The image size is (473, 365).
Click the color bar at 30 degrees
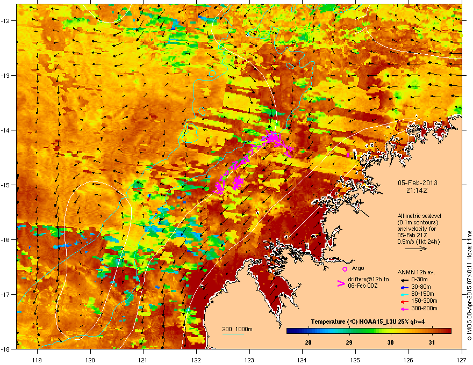[x=390, y=331]
